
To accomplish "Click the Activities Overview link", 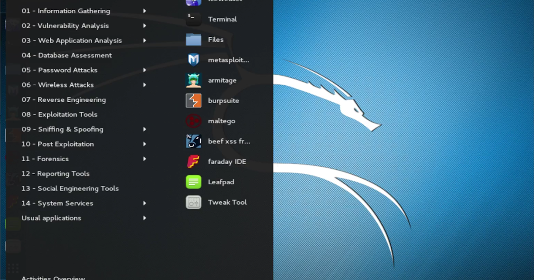I will (x=53, y=277).
